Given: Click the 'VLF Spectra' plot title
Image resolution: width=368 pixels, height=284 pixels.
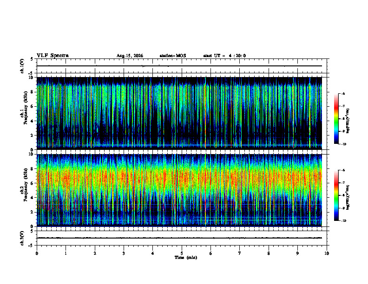Looking at the screenshot, I should tap(53, 56).
